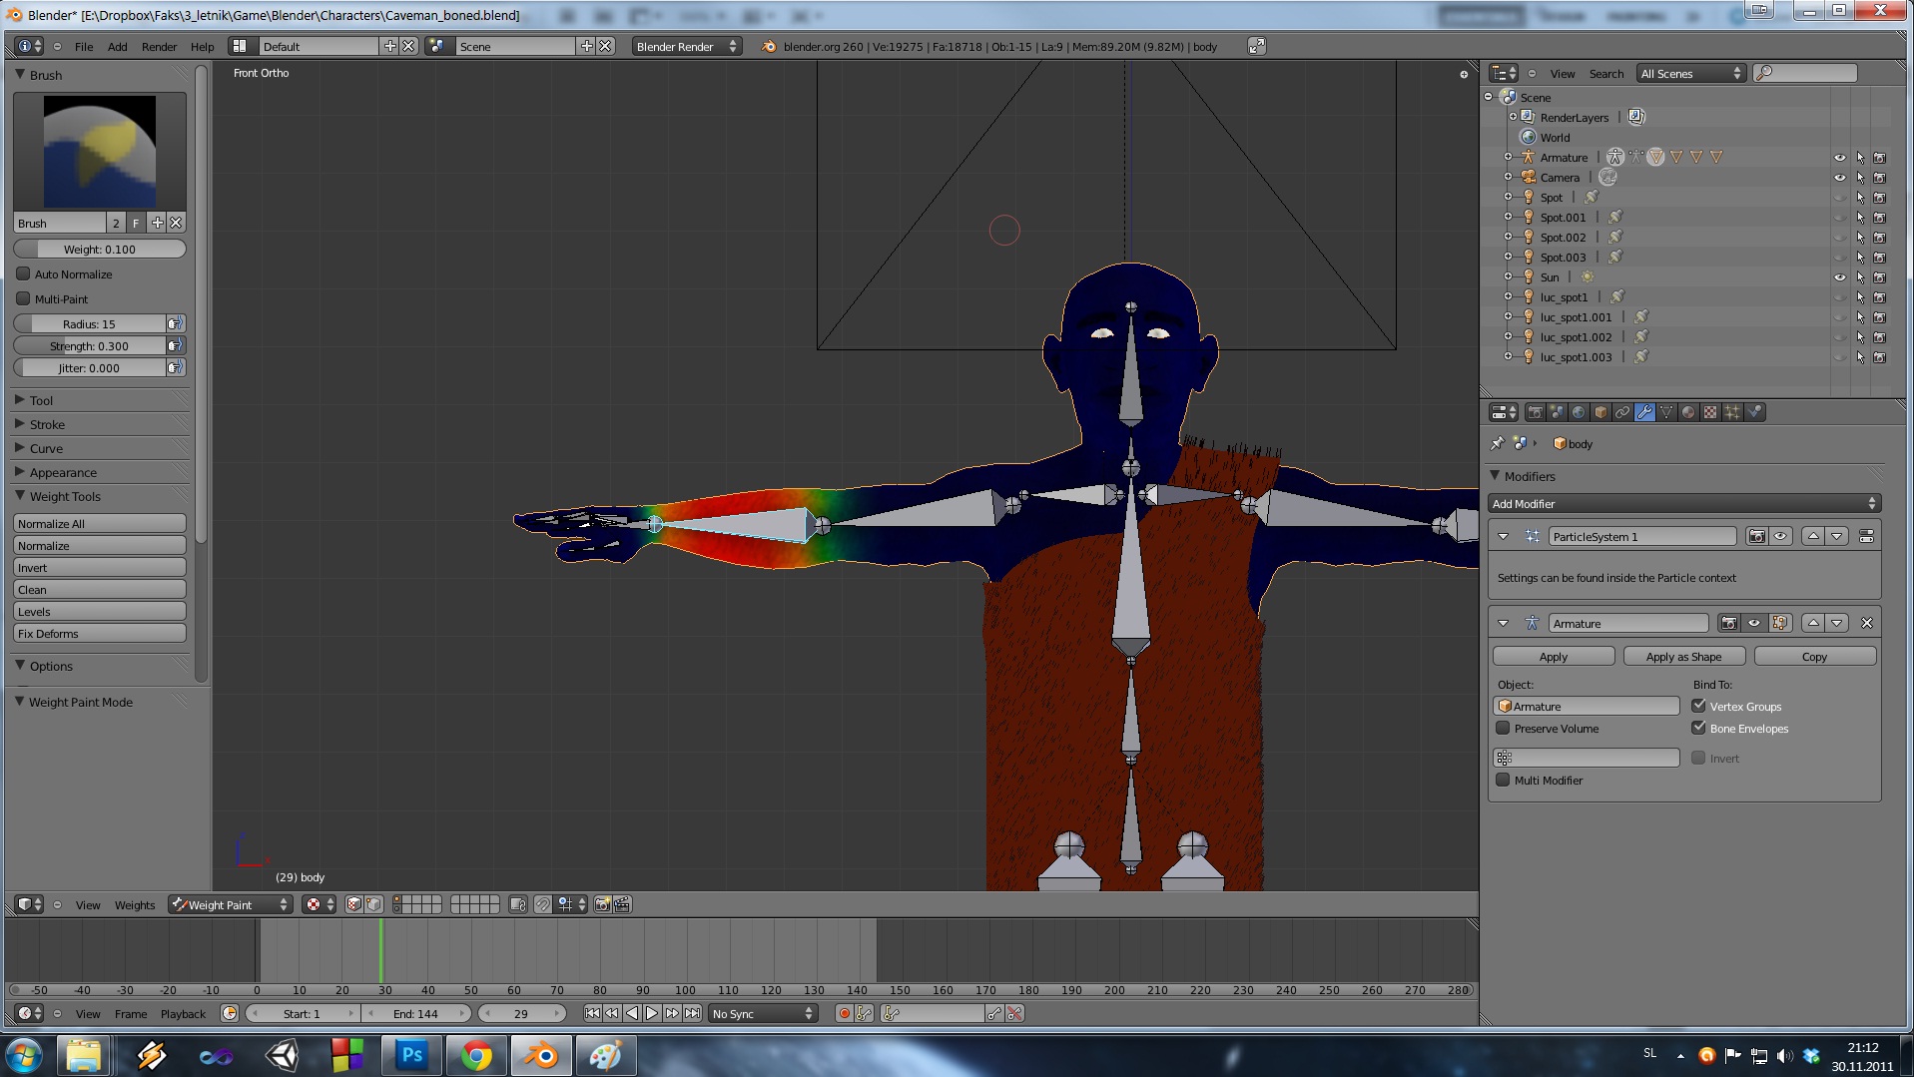The width and height of the screenshot is (1914, 1077).
Task: Click the Fix Deforms button
Action: tap(100, 633)
